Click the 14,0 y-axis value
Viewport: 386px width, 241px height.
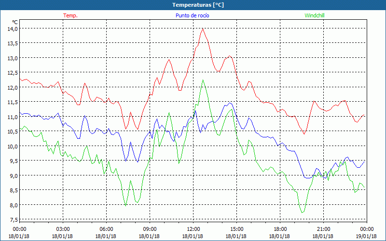click(13, 29)
